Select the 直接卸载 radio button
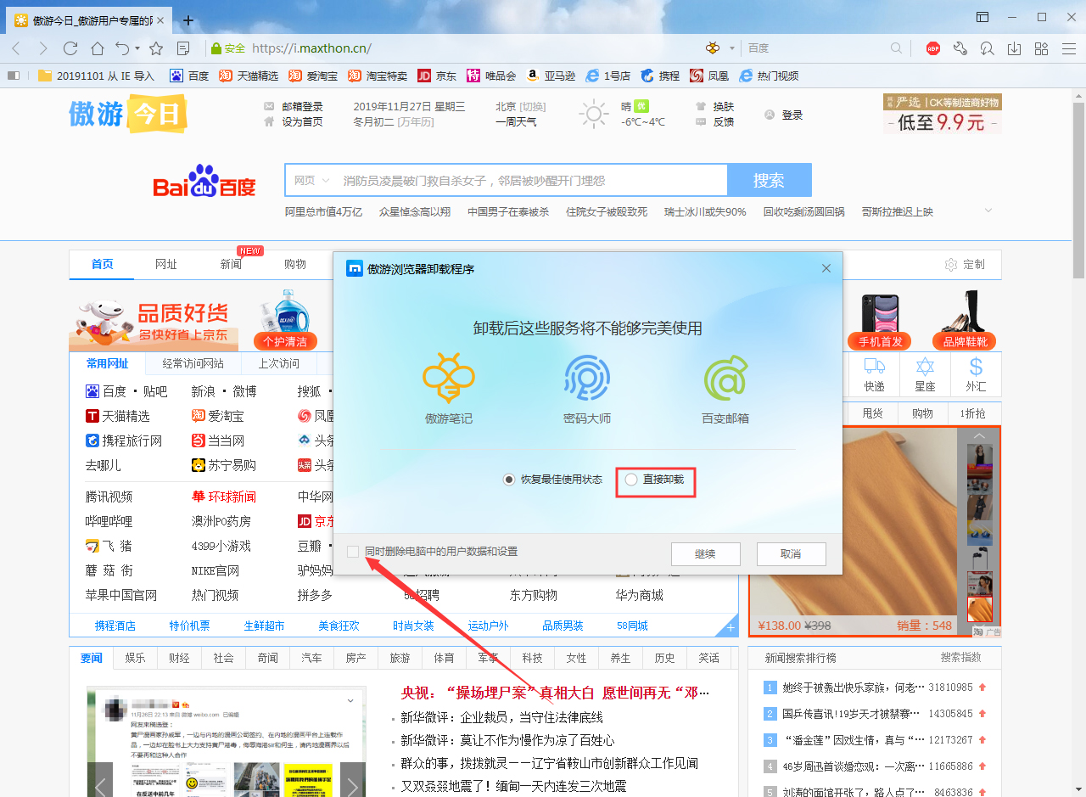 click(630, 480)
